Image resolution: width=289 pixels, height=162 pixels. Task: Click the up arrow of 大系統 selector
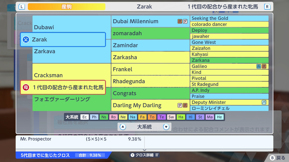tap(123, 127)
